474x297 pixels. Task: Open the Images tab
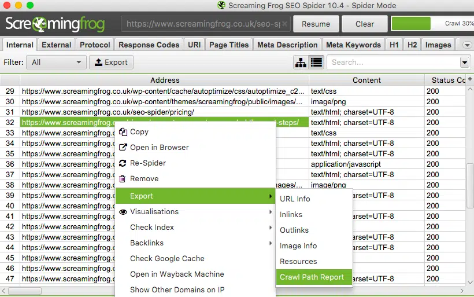coord(438,45)
